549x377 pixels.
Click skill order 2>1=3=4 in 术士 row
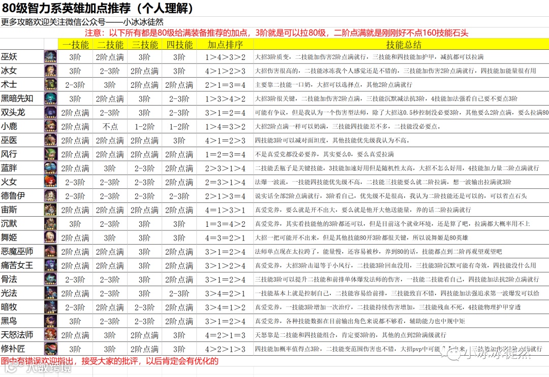(x=225, y=85)
